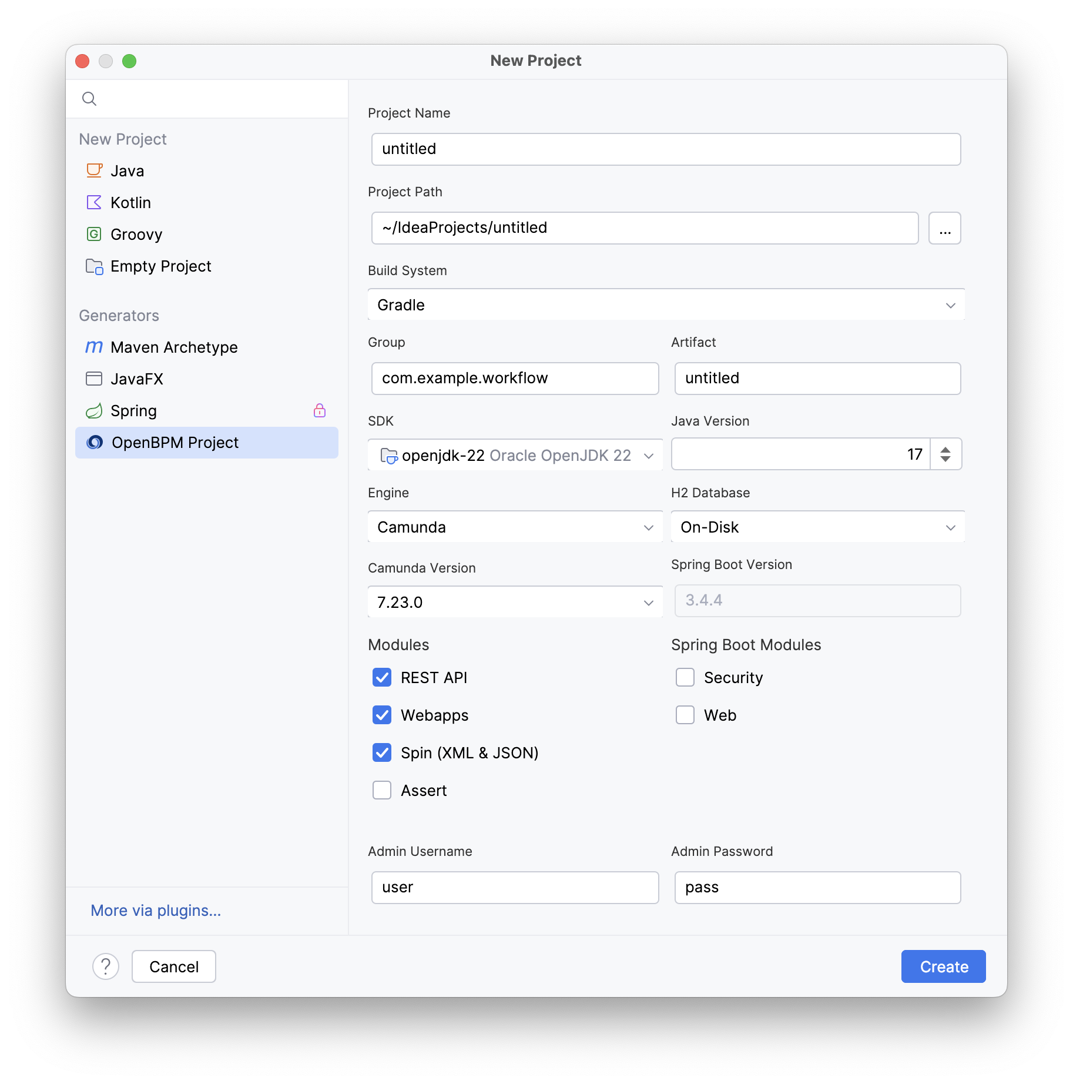Click the Create button
This screenshot has height=1084, width=1073.
[x=944, y=966]
